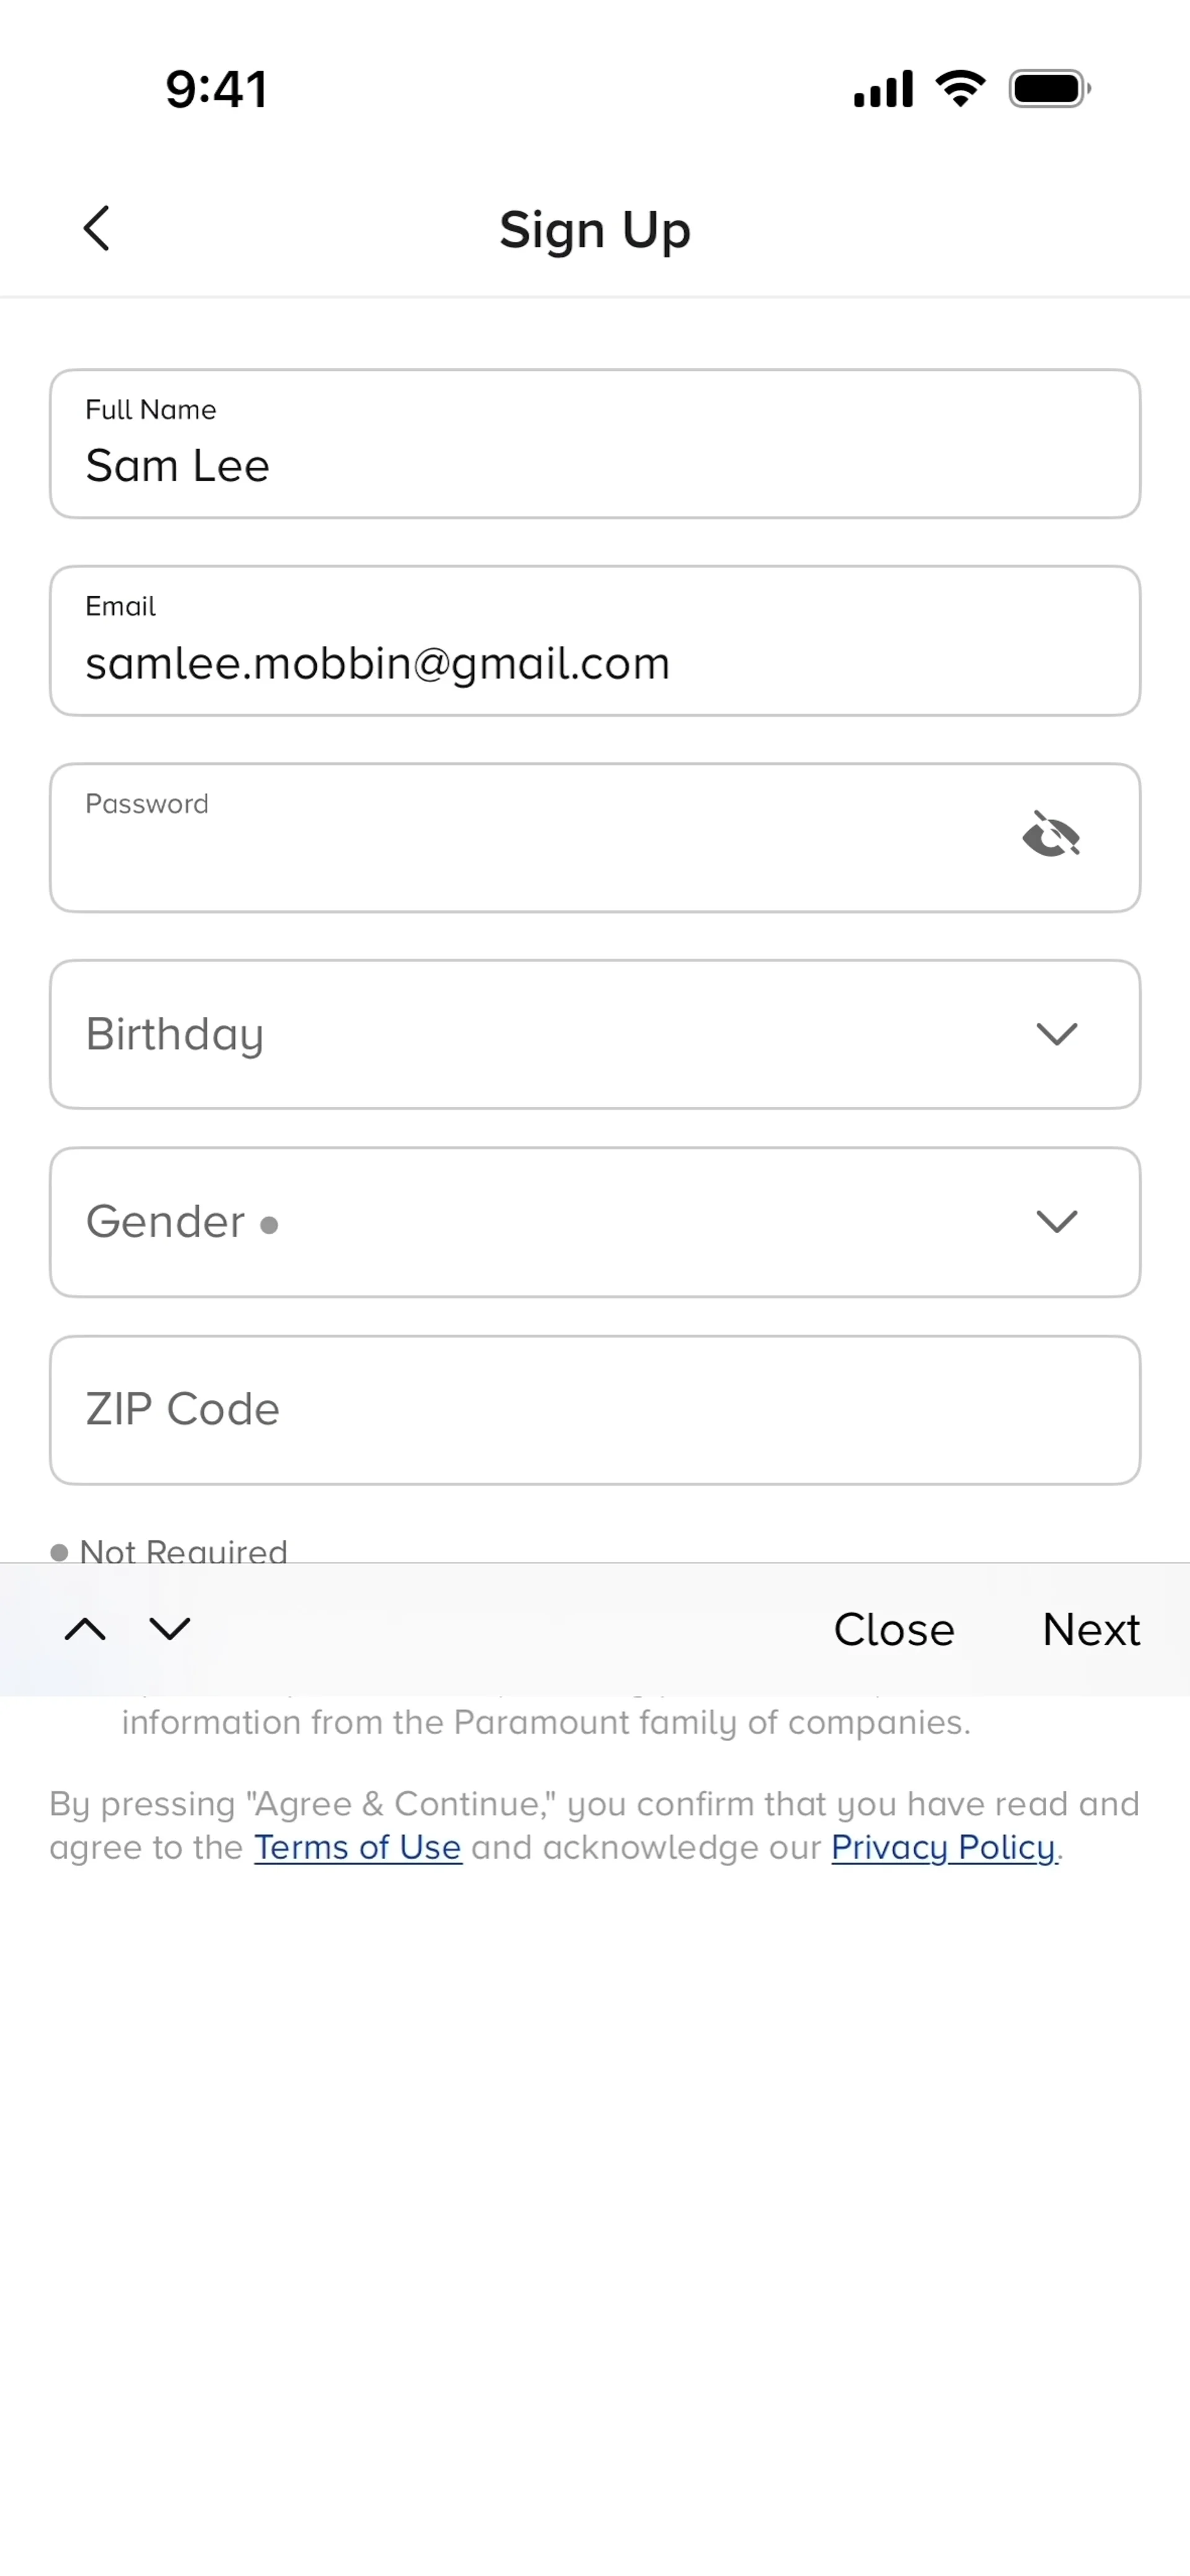
Task: Click the Birthday field chevron arrow
Action: 1056,1034
